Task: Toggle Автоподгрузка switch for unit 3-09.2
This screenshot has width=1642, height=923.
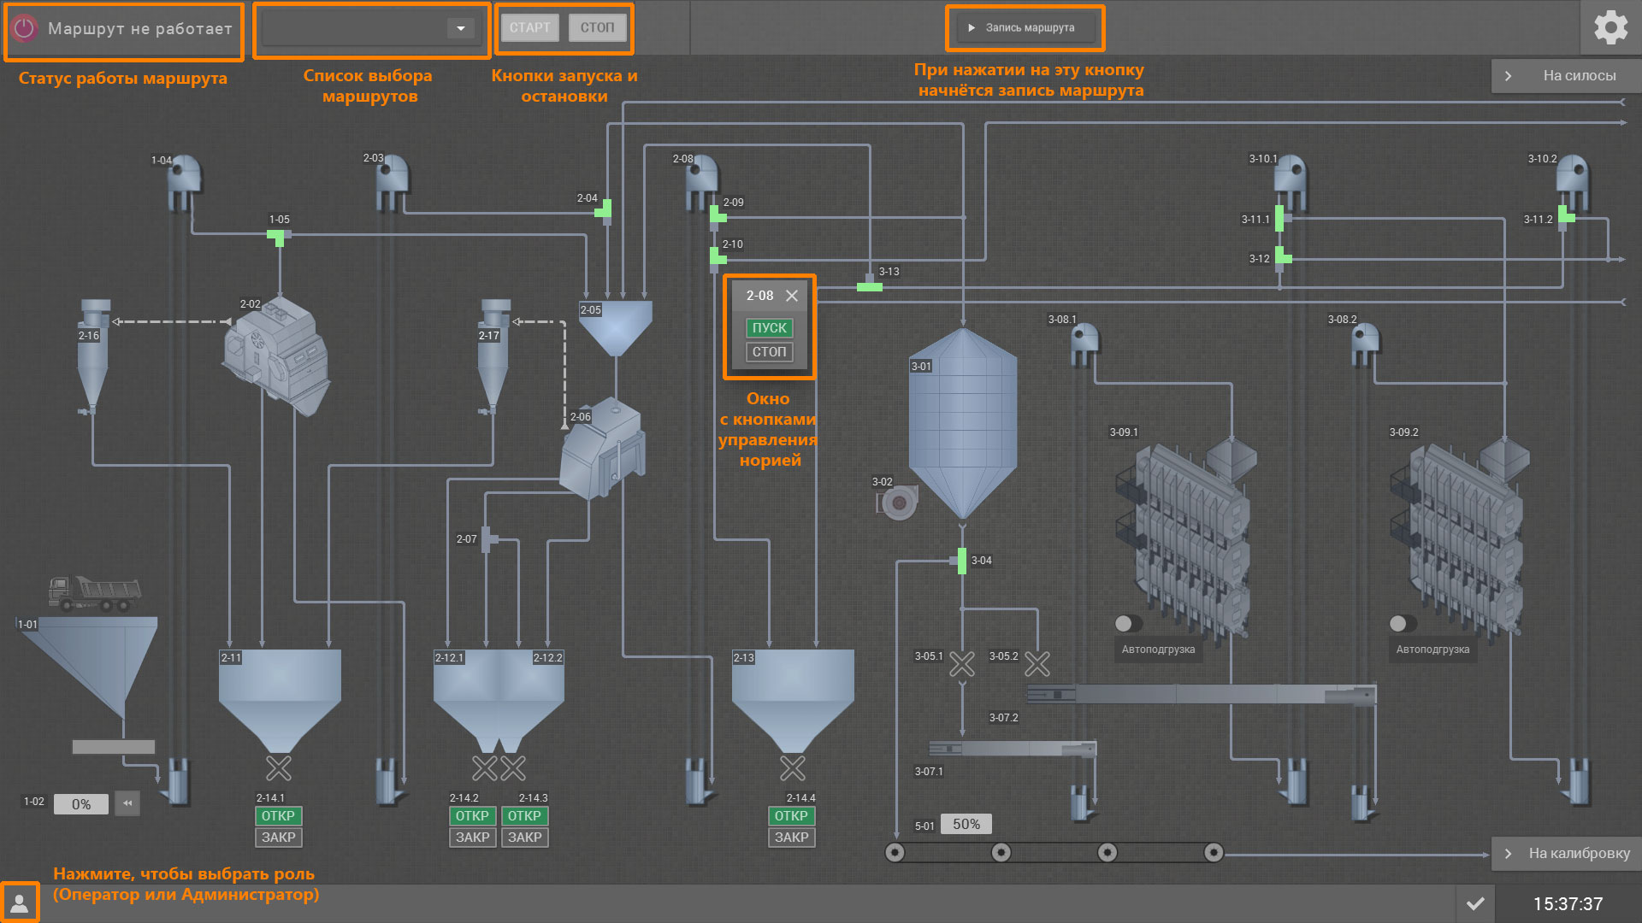Action: tap(1403, 623)
